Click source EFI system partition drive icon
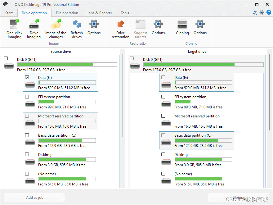Image resolution: width=273 pixels, height=205 pixels. pyautogui.click(x=30, y=104)
